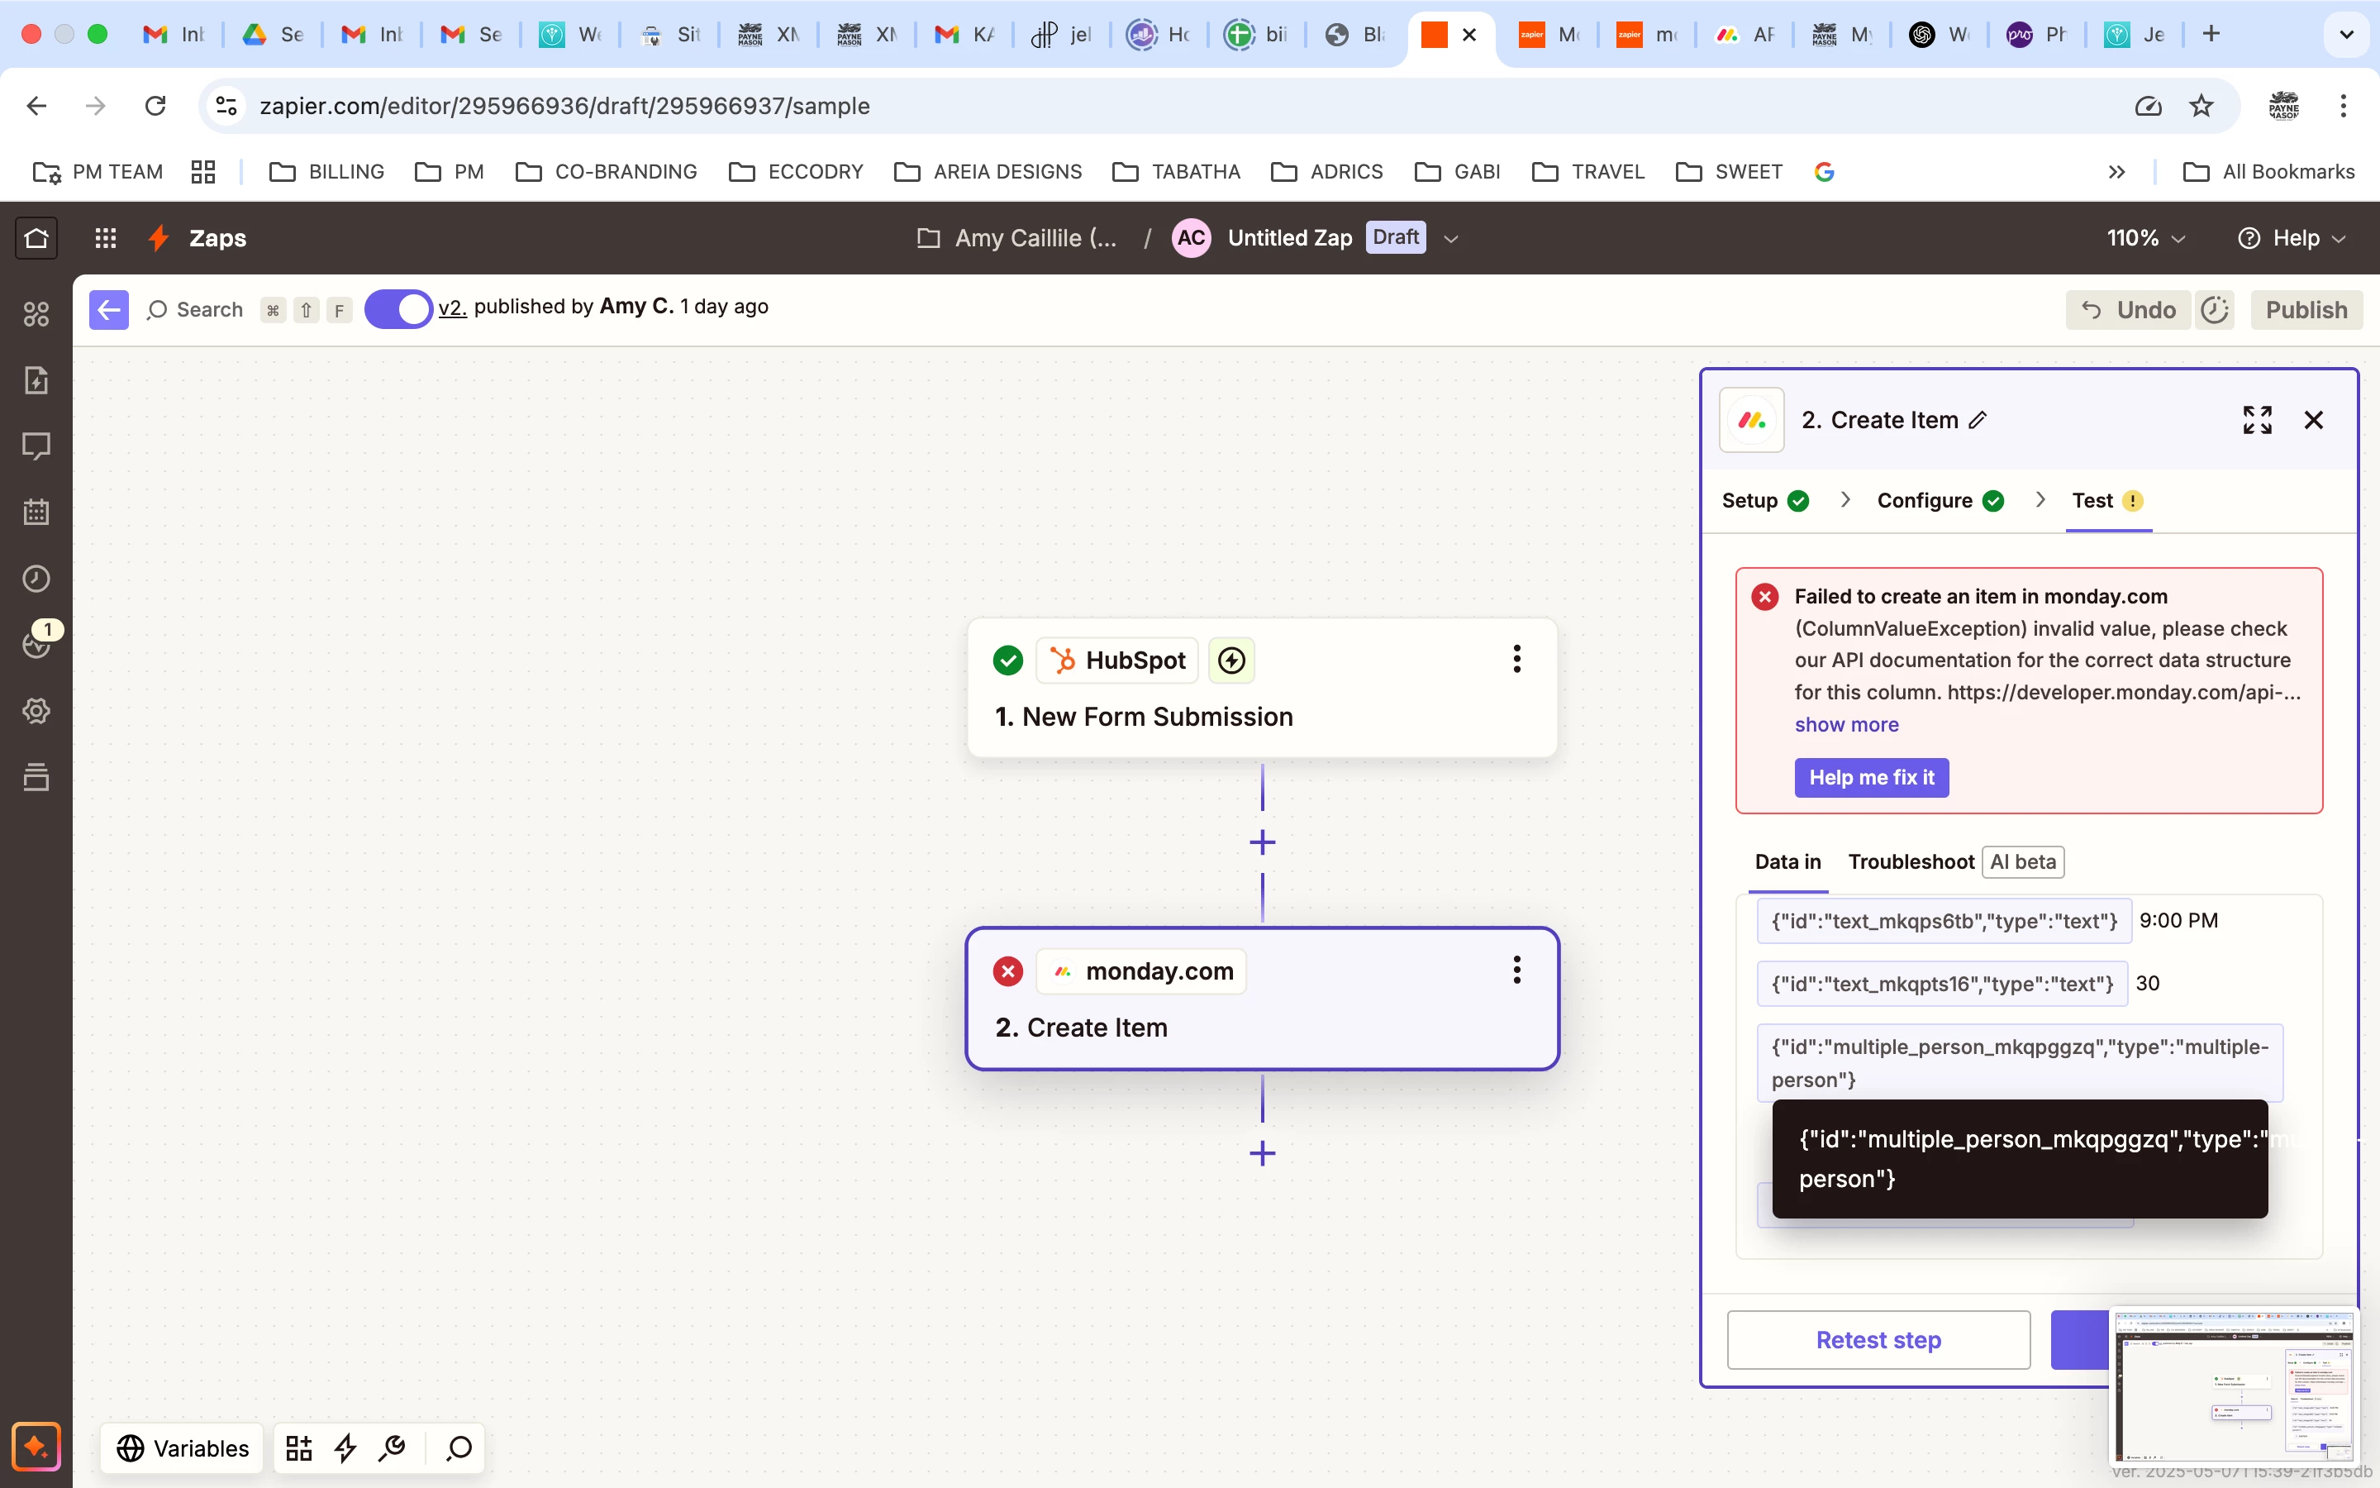Click Help me fix it button

(x=1871, y=777)
